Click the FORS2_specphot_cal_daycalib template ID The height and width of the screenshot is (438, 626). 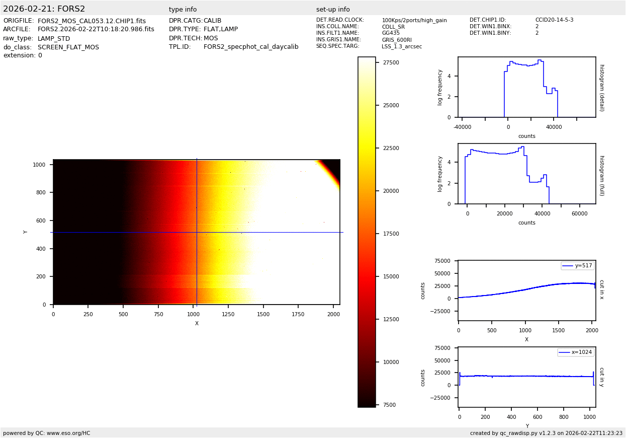pos(251,47)
